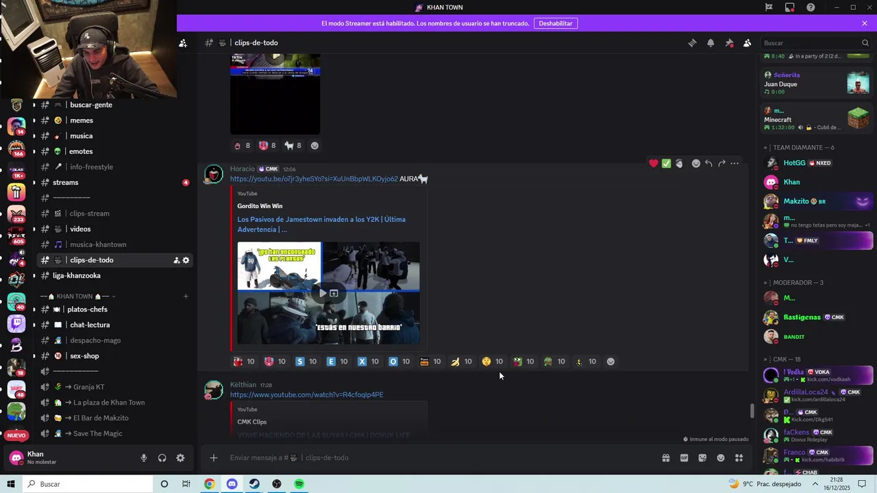Open the emoji picker in message bar
Screen dimensions: 877x493
coord(721,457)
